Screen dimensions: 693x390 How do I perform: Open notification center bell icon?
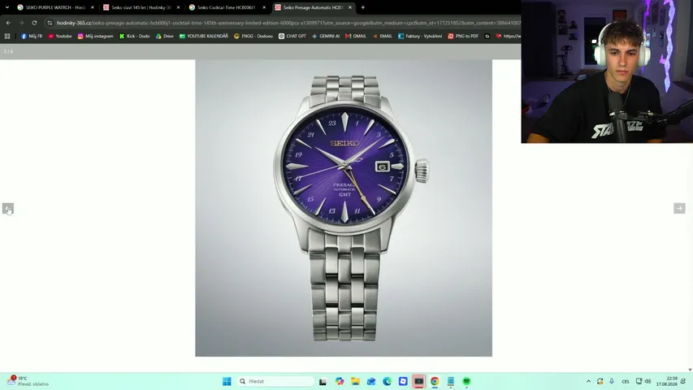click(x=683, y=381)
